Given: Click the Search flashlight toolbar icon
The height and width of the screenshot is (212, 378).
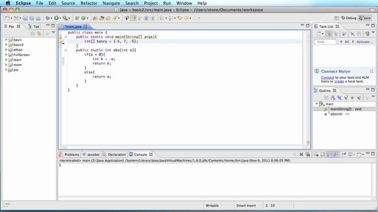Looking at the screenshot, I should coord(115,18).
